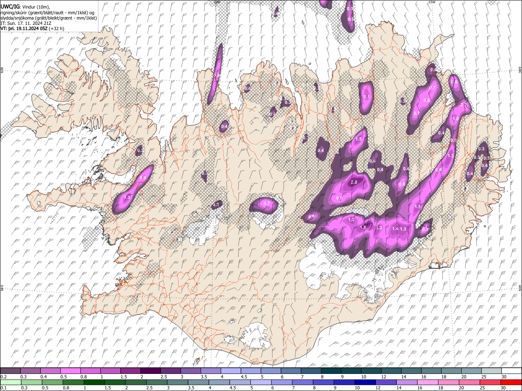The image size is (522, 391).
Task: Pick bottom legend swatch between 2.5 and 3
Action: tap(156, 382)
